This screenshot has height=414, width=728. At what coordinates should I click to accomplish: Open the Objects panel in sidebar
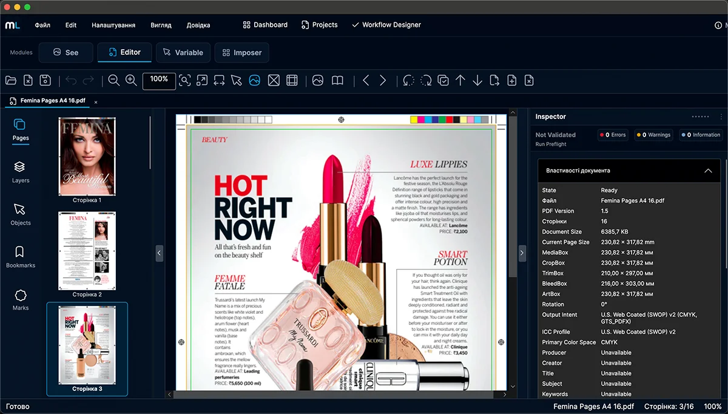[21, 214]
